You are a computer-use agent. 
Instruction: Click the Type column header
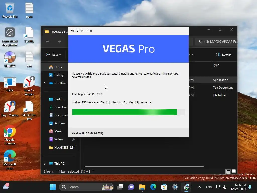216,65
